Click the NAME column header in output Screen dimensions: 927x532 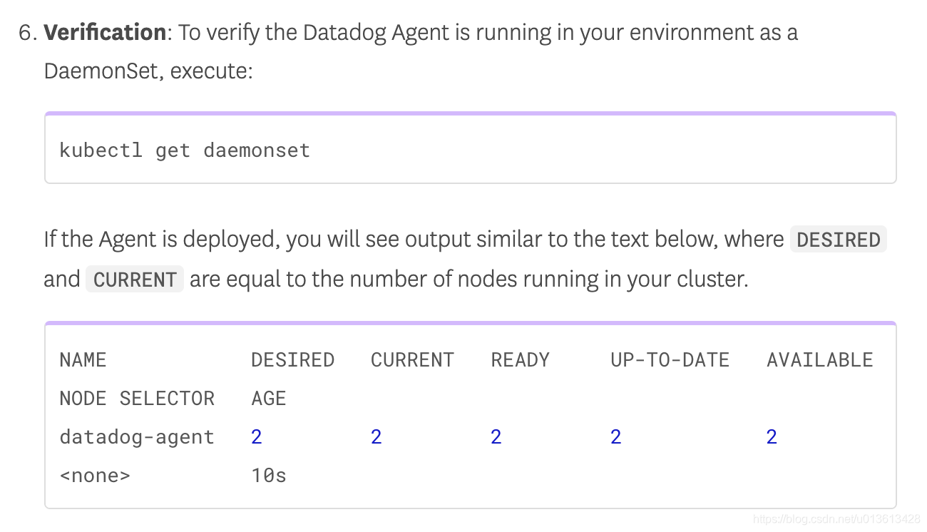pyautogui.click(x=83, y=359)
